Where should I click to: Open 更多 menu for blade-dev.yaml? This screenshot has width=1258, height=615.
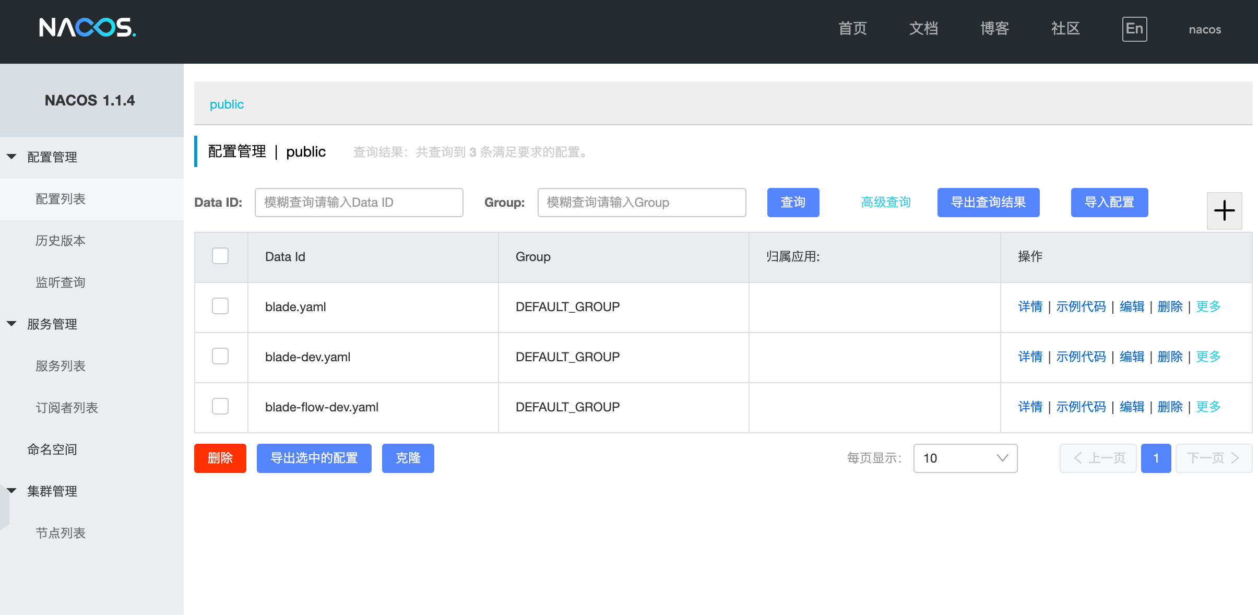coord(1208,357)
